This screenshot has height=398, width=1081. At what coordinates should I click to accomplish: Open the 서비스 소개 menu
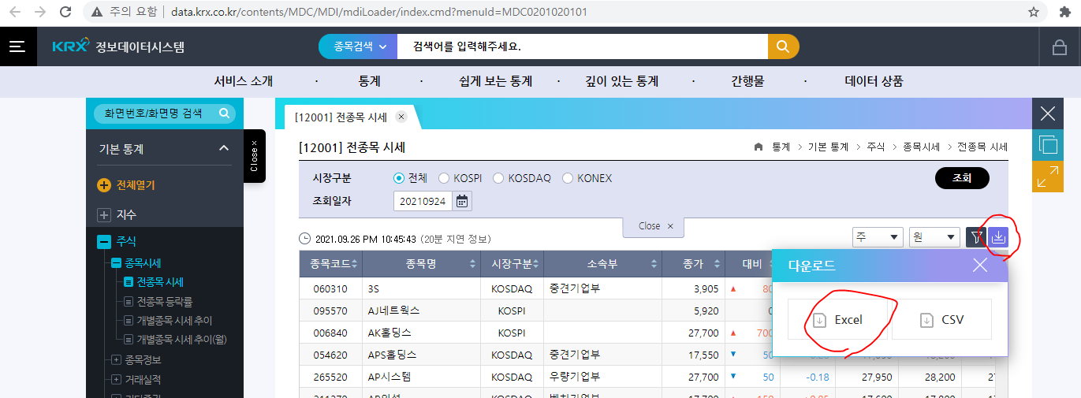click(x=243, y=81)
